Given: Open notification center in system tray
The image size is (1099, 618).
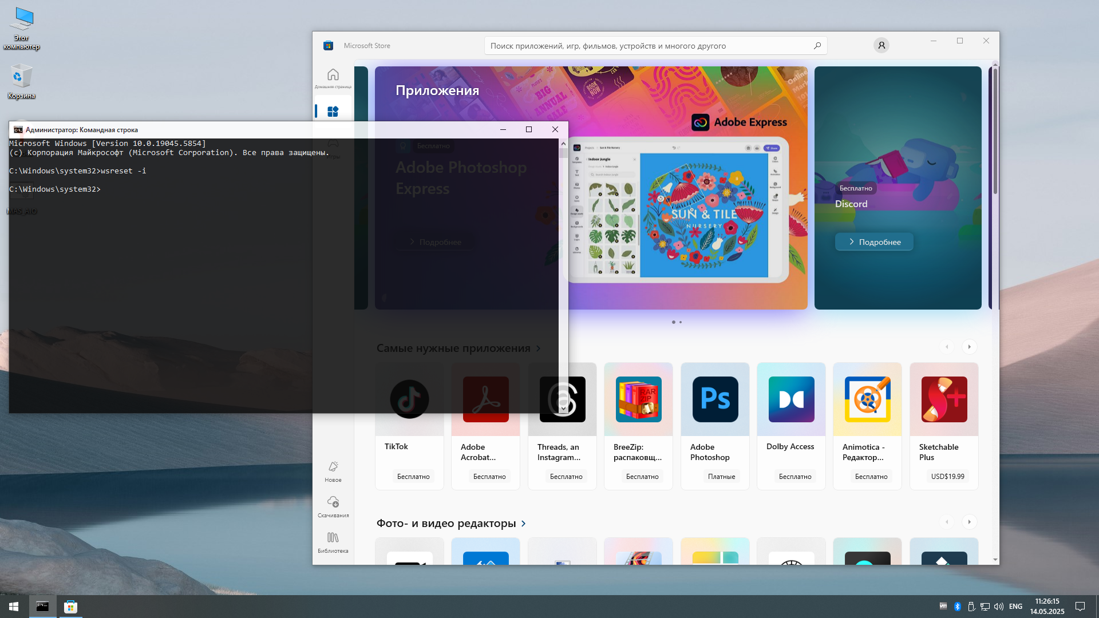Looking at the screenshot, I should pyautogui.click(x=1081, y=606).
